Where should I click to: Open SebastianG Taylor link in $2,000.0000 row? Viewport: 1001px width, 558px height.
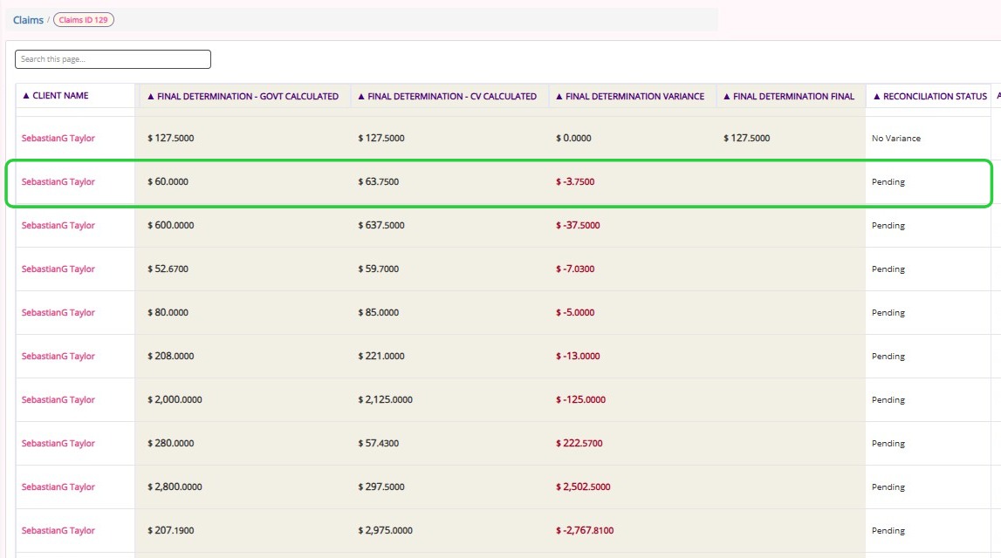click(x=58, y=400)
